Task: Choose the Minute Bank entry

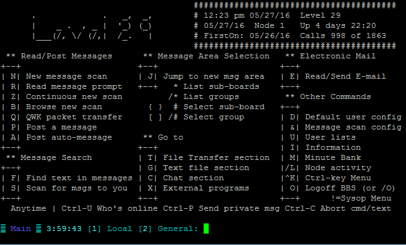Action: pyautogui.click(x=332, y=157)
